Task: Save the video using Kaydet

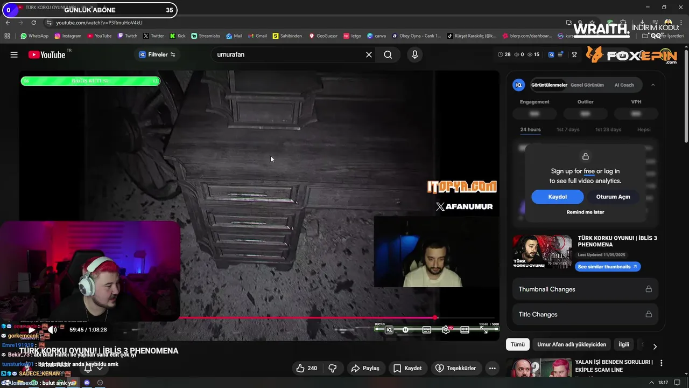Action: point(407,368)
